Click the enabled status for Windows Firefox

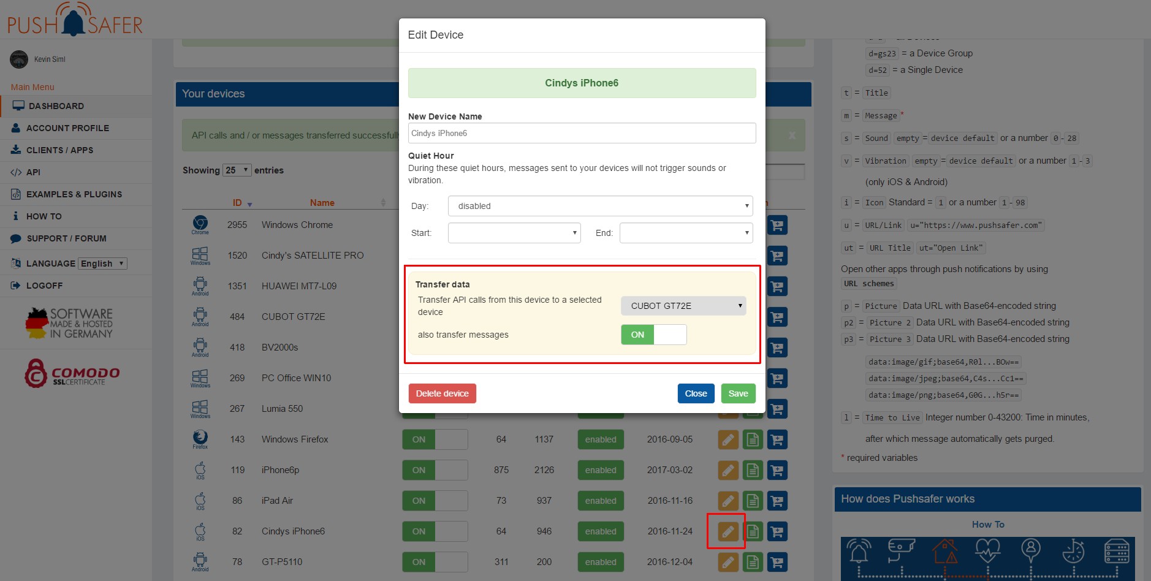click(x=601, y=439)
